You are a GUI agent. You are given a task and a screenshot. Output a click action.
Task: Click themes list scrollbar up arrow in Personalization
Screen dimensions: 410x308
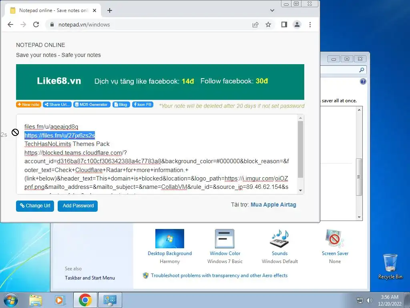coord(359,110)
